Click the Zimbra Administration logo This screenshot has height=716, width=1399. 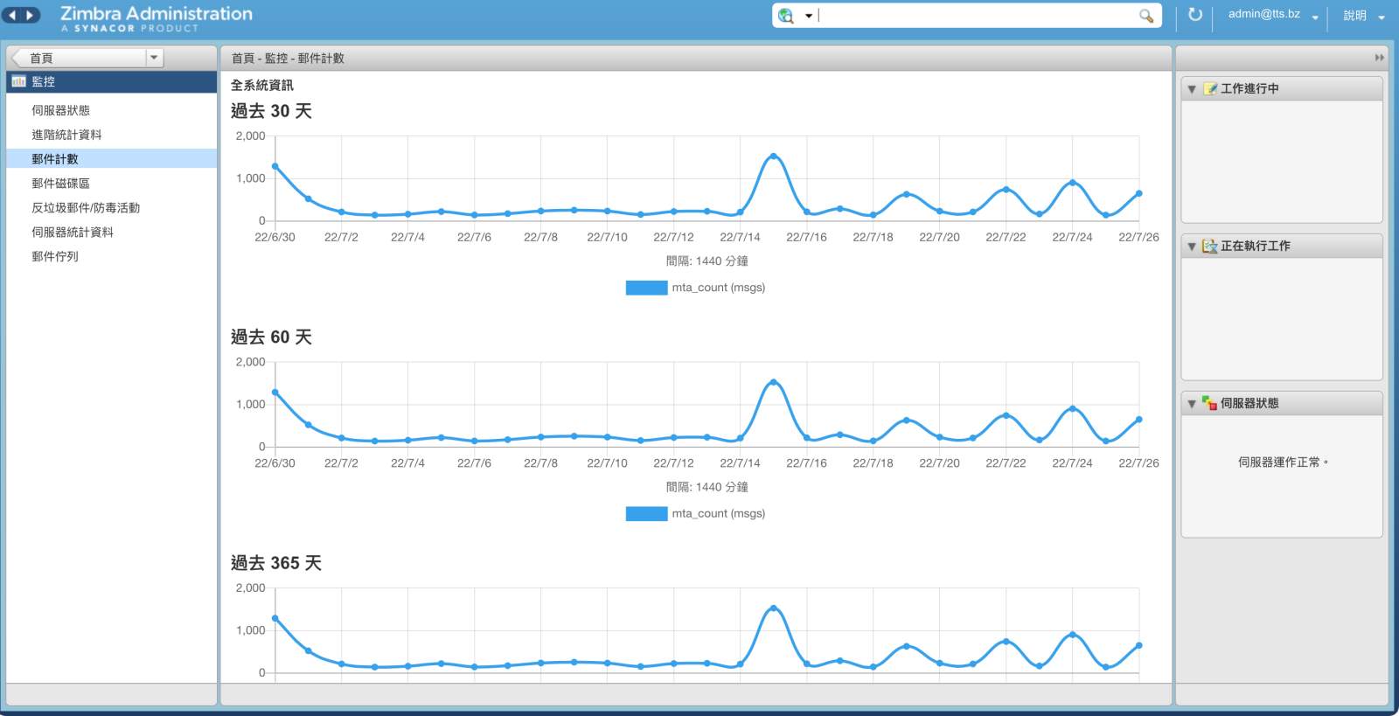(157, 17)
